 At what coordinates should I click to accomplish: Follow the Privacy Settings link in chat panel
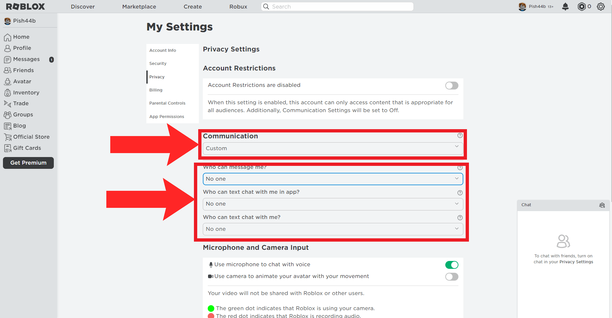click(x=576, y=262)
